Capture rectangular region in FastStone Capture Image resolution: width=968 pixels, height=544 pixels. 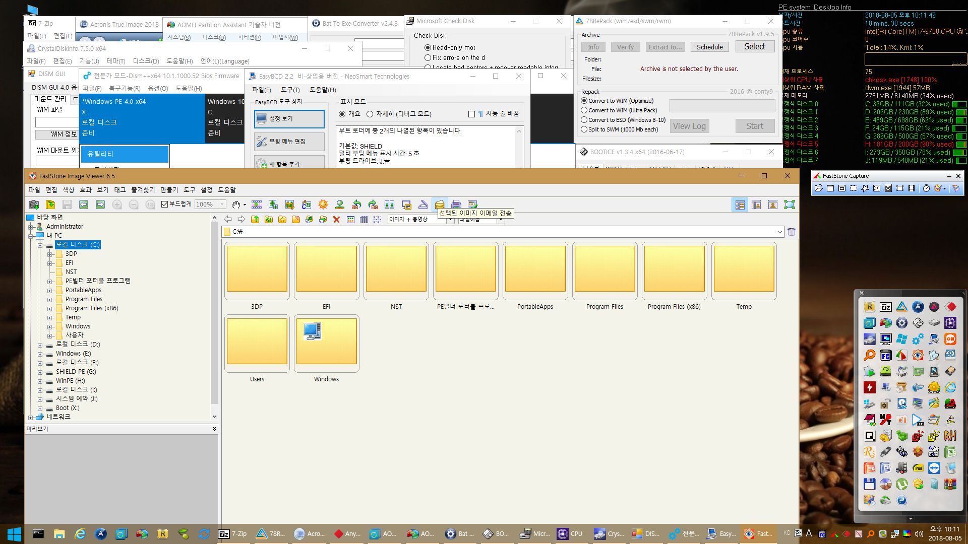[x=854, y=188]
